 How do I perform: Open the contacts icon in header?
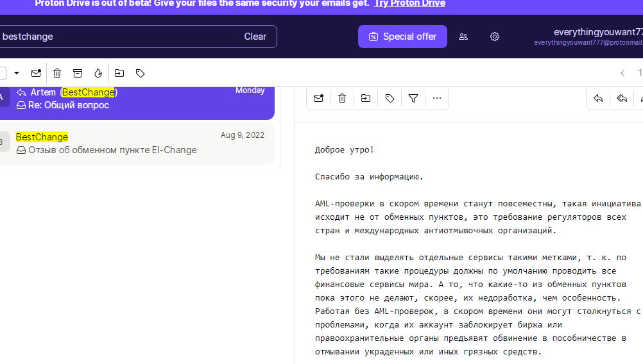[x=463, y=37]
